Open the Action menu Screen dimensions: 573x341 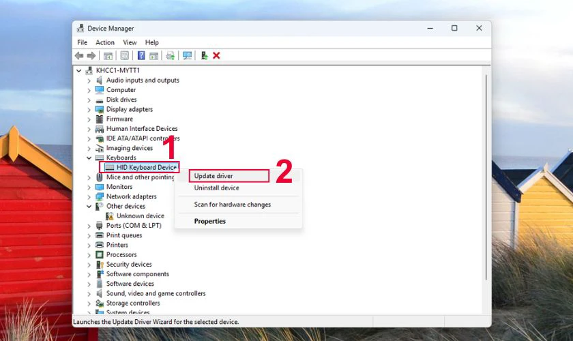(105, 42)
